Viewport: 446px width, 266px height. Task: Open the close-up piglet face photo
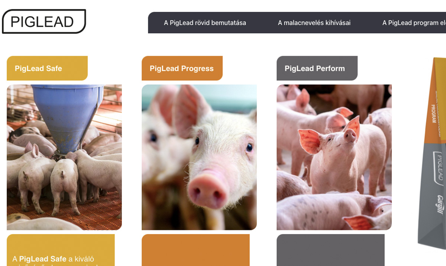[199, 157]
